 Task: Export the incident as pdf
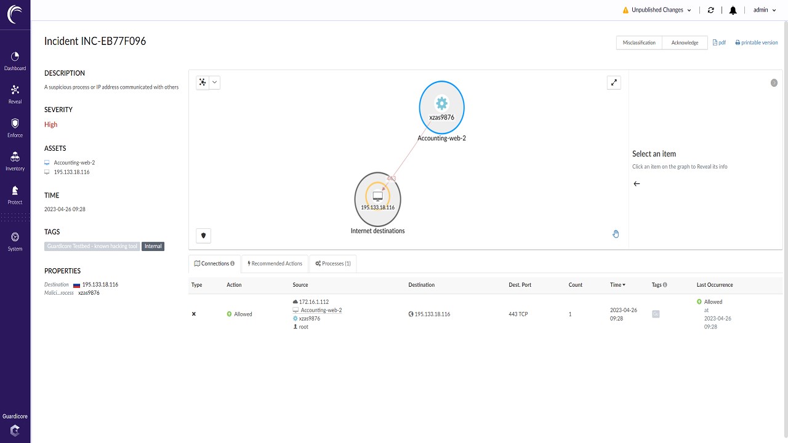click(719, 42)
